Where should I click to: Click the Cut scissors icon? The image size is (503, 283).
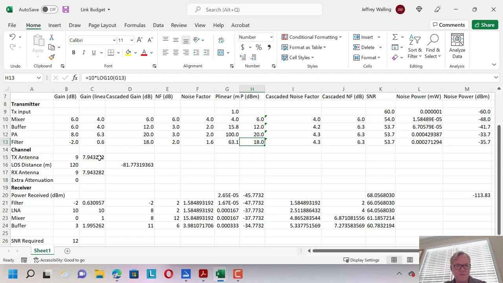(x=51, y=37)
